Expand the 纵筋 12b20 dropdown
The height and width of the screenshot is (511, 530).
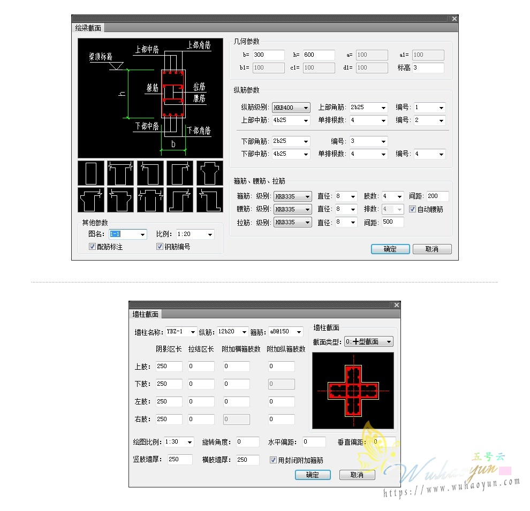coord(232,332)
